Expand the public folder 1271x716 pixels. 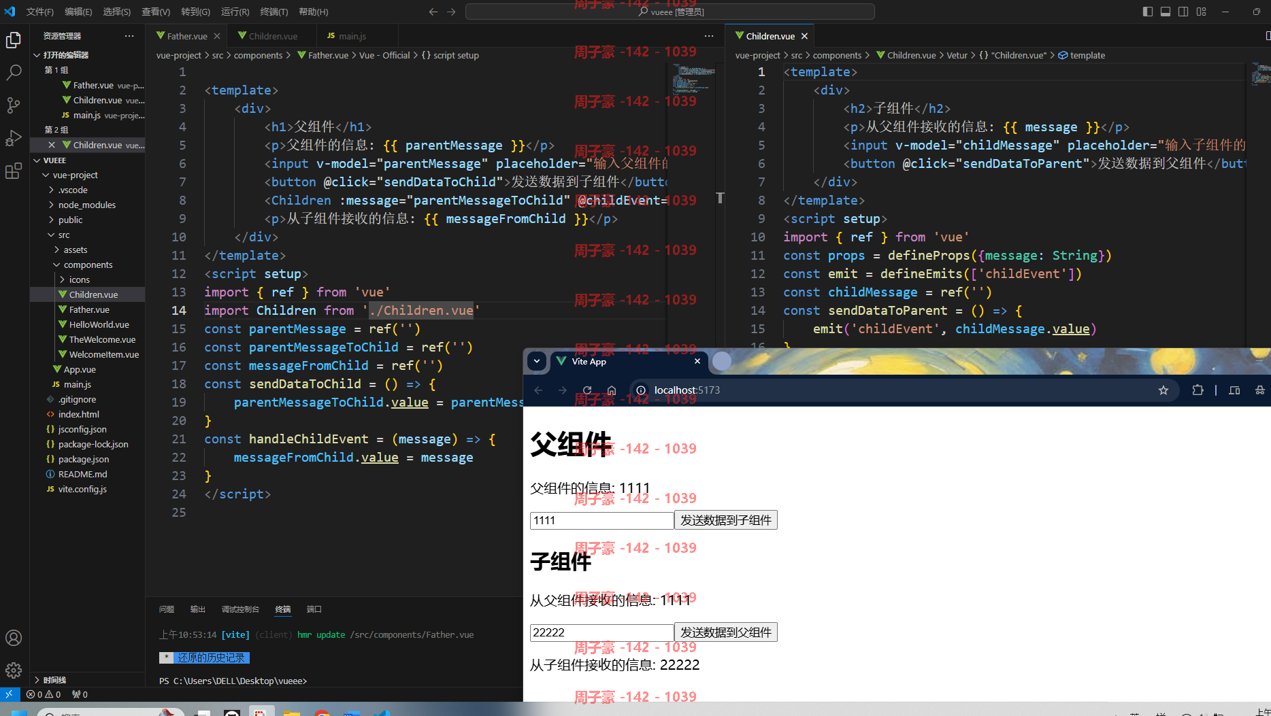coord(87,220)
